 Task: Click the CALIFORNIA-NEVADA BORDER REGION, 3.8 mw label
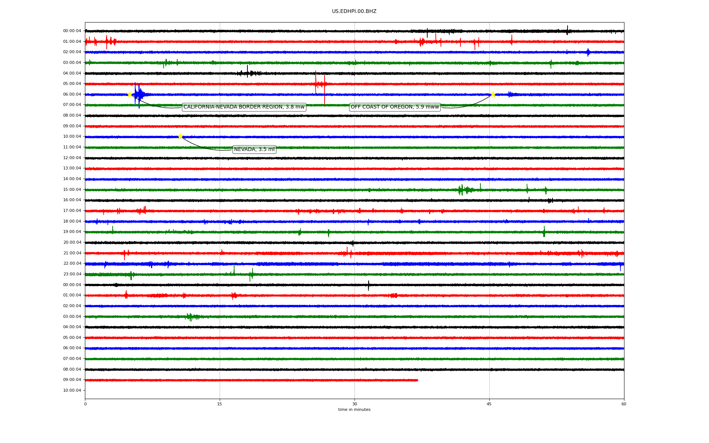(x=244, y=107)
